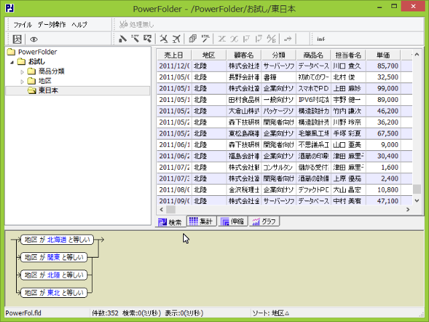Click the 分類 column header
The width and height of the screenshot is (429, 322).
[279, 55]
